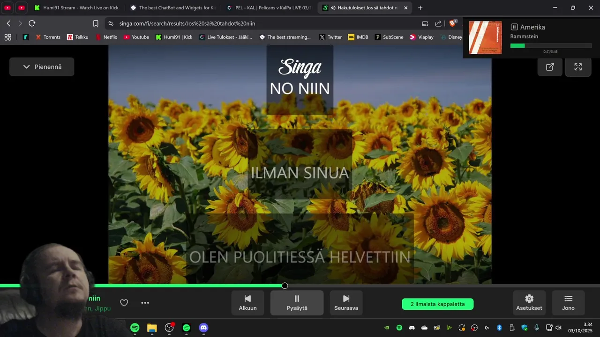The image size is (600, 337).
Task: Open NVIDIA tray icon
Action: (x=387, y=328)
